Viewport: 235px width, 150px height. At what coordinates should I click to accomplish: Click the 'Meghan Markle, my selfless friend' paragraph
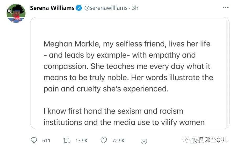click(x=128, y=66)
